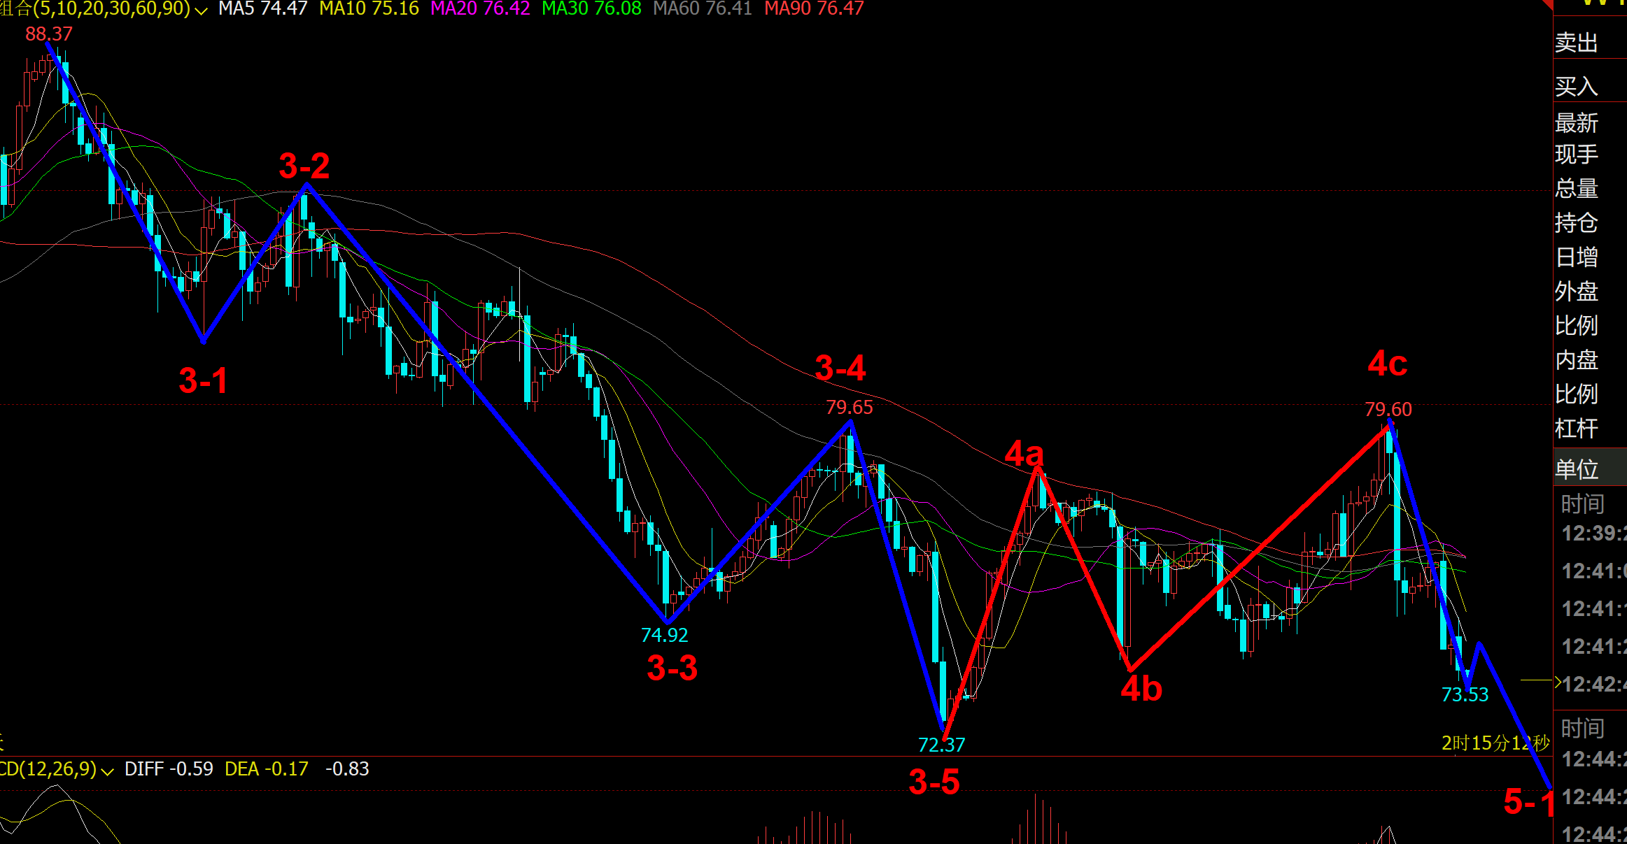Click the MA5 74.47 indicator label
This screenshot has width=1627, height=844.
262,9
